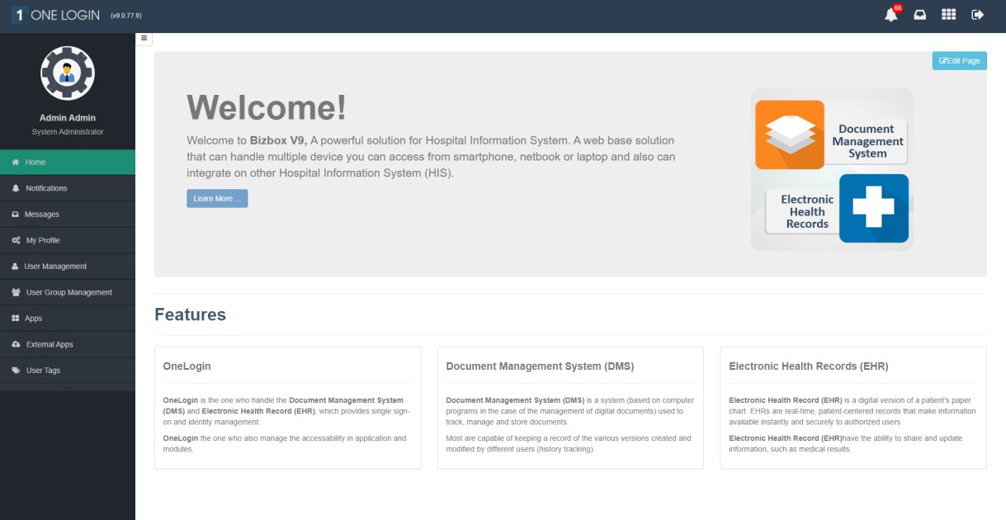Open the notification bell with red badge
This screenshot has width=1006, height=520.
coord(891,15)
